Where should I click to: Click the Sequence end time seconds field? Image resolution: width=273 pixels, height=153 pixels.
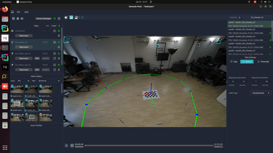(x=266, y=81)
